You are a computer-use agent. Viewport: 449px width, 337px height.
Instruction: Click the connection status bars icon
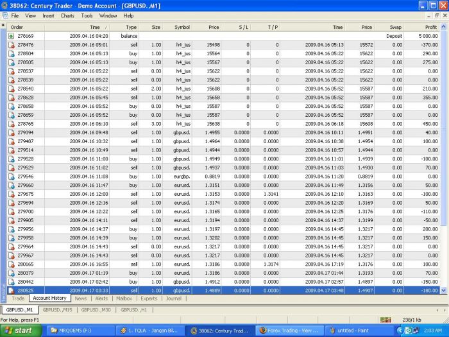(x=385, y=319)
